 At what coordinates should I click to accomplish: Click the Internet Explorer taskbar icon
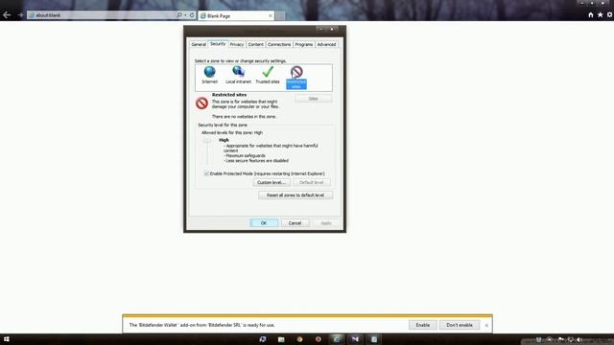337,339
